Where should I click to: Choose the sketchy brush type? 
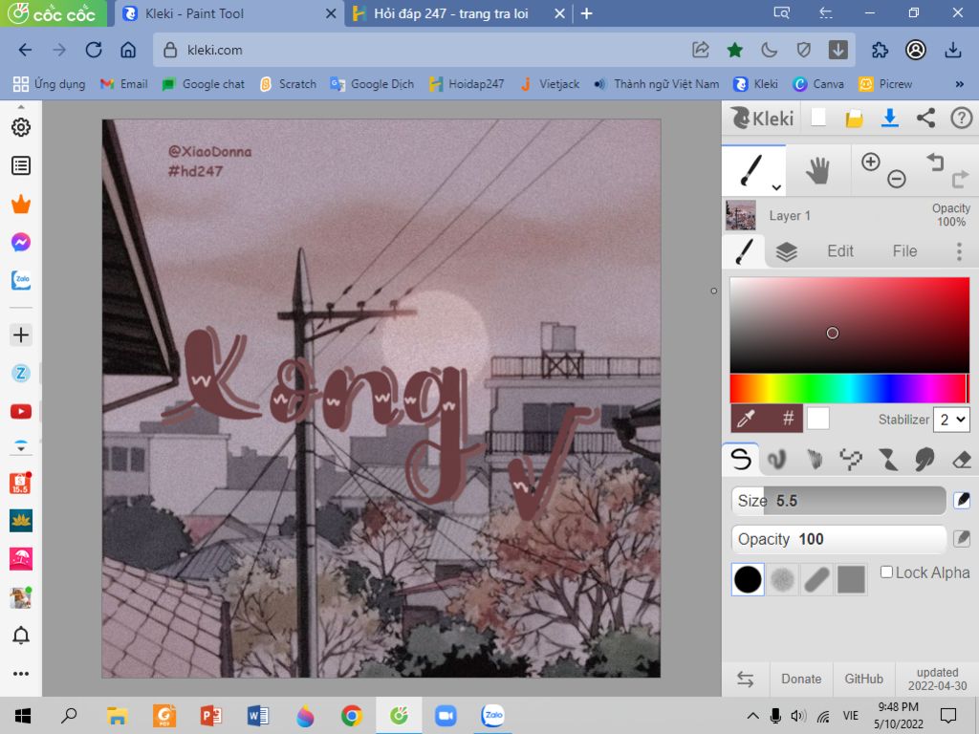(x=815, y=460)
